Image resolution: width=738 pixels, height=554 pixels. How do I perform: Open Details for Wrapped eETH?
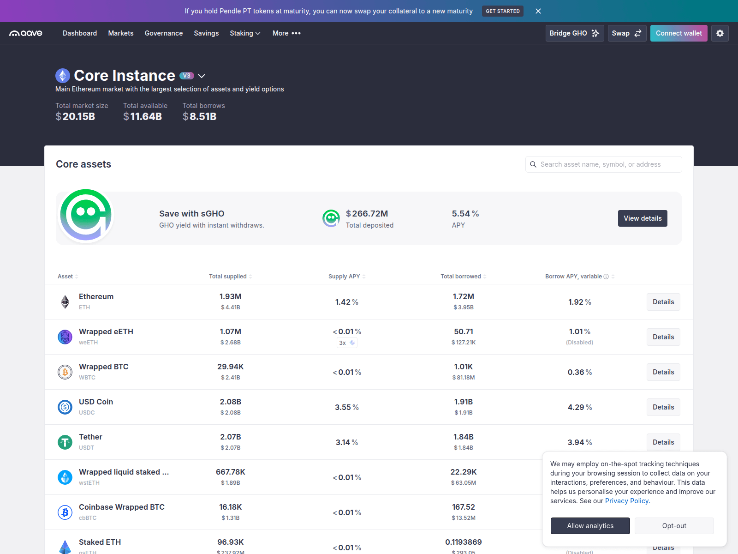click(663, 337)
